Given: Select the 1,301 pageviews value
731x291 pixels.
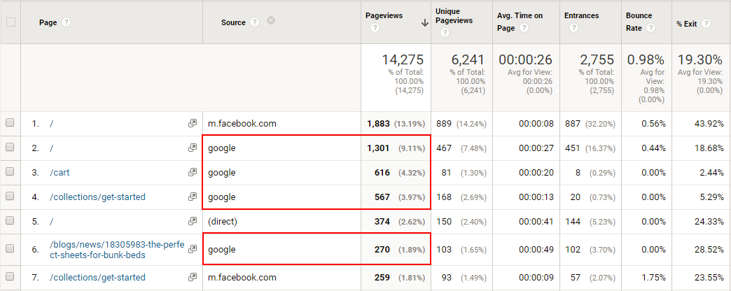Looking at the screenshot, I should point(378,148).
